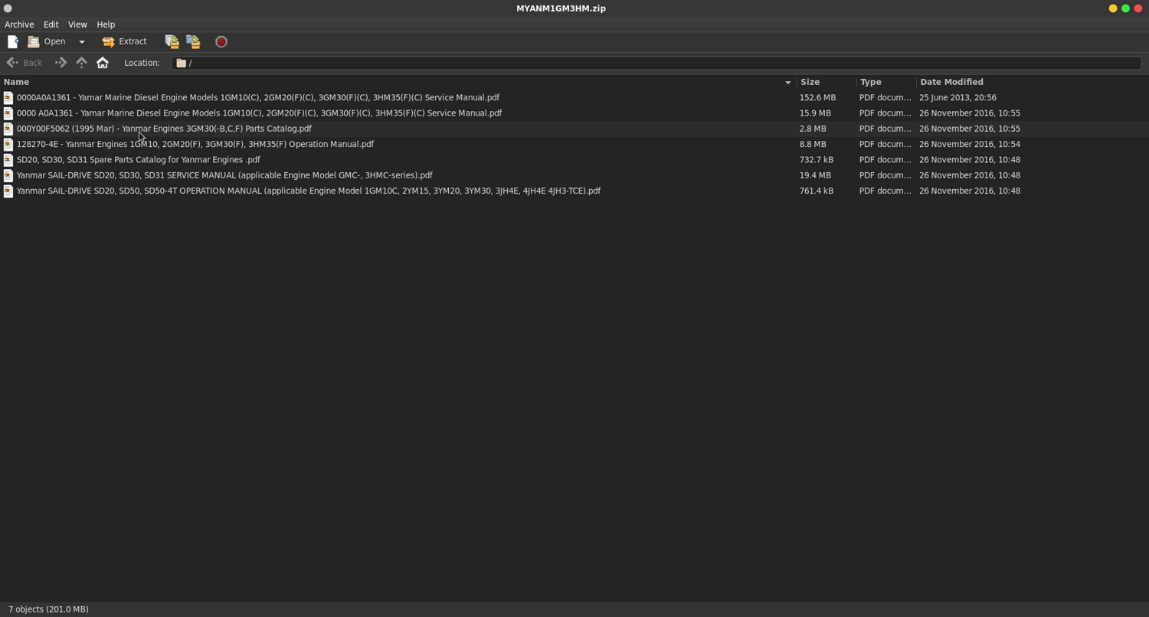Viewport: 1149px width, 617px height.
Task: Click the Extract toolbar button
Action: (x=124, y=41)
